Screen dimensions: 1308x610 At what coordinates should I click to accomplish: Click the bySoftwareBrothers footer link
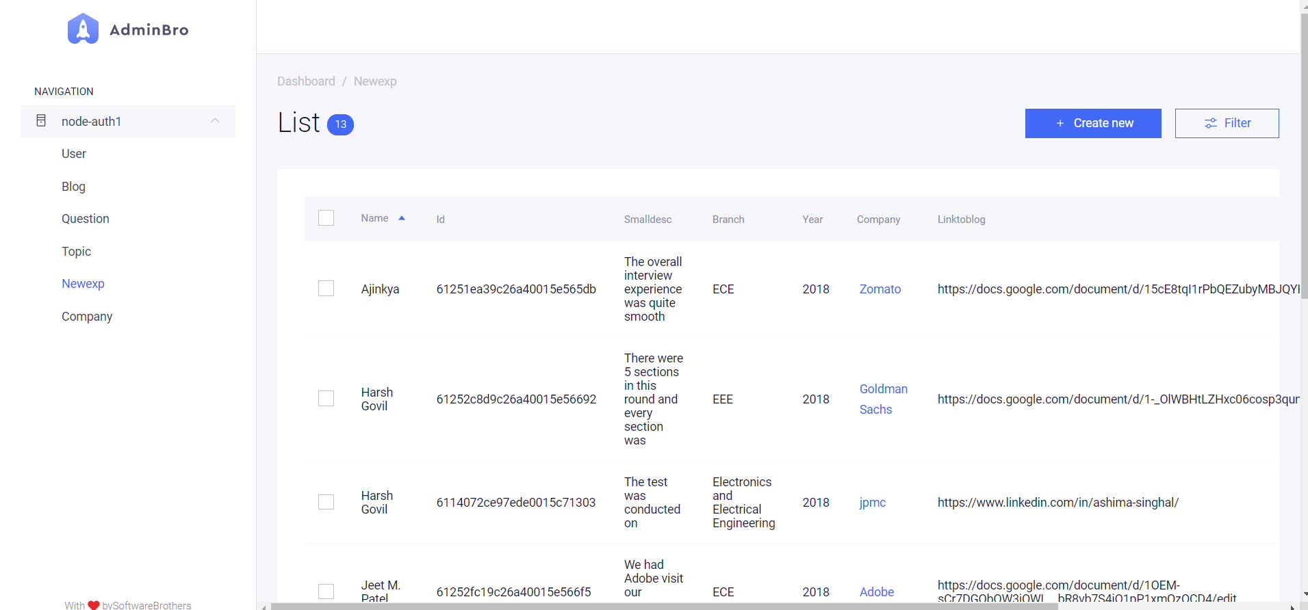pyautogui.click(x=146, y=605)
